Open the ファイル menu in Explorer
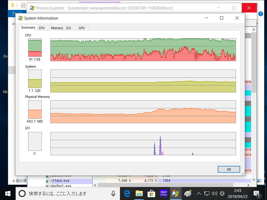Viewport: 267px width, 200px height. click(x=17, y=14)
